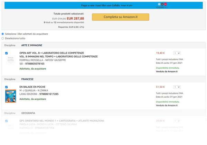Open quantity dropdown for GPS ORIENTARSI NEL MONDO

pyautogui.click(x=177, y=121)
